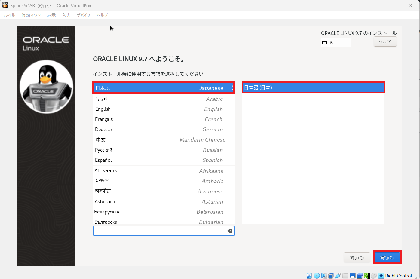Open the network adapter status icon
The image size is (420, 279).
pyautogui.click(x=331, y=276)
